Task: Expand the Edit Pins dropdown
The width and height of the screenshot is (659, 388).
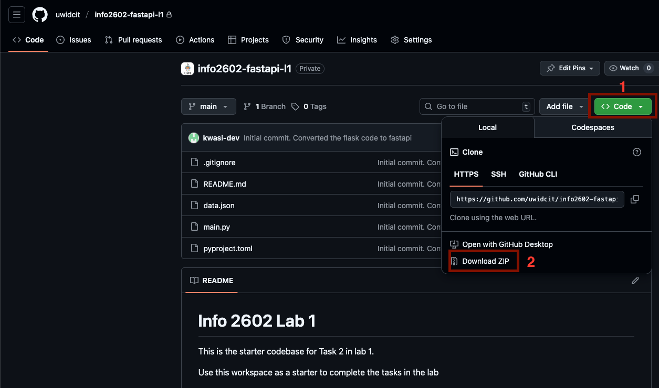Action: [x=570, y=68]
